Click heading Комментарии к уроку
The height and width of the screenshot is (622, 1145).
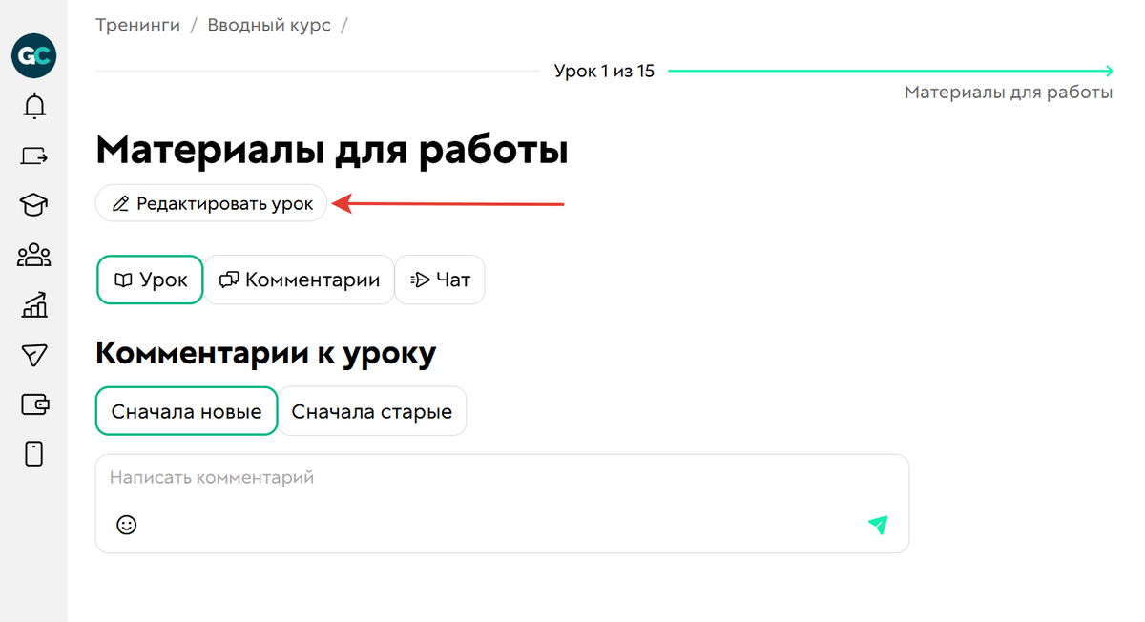265,353
